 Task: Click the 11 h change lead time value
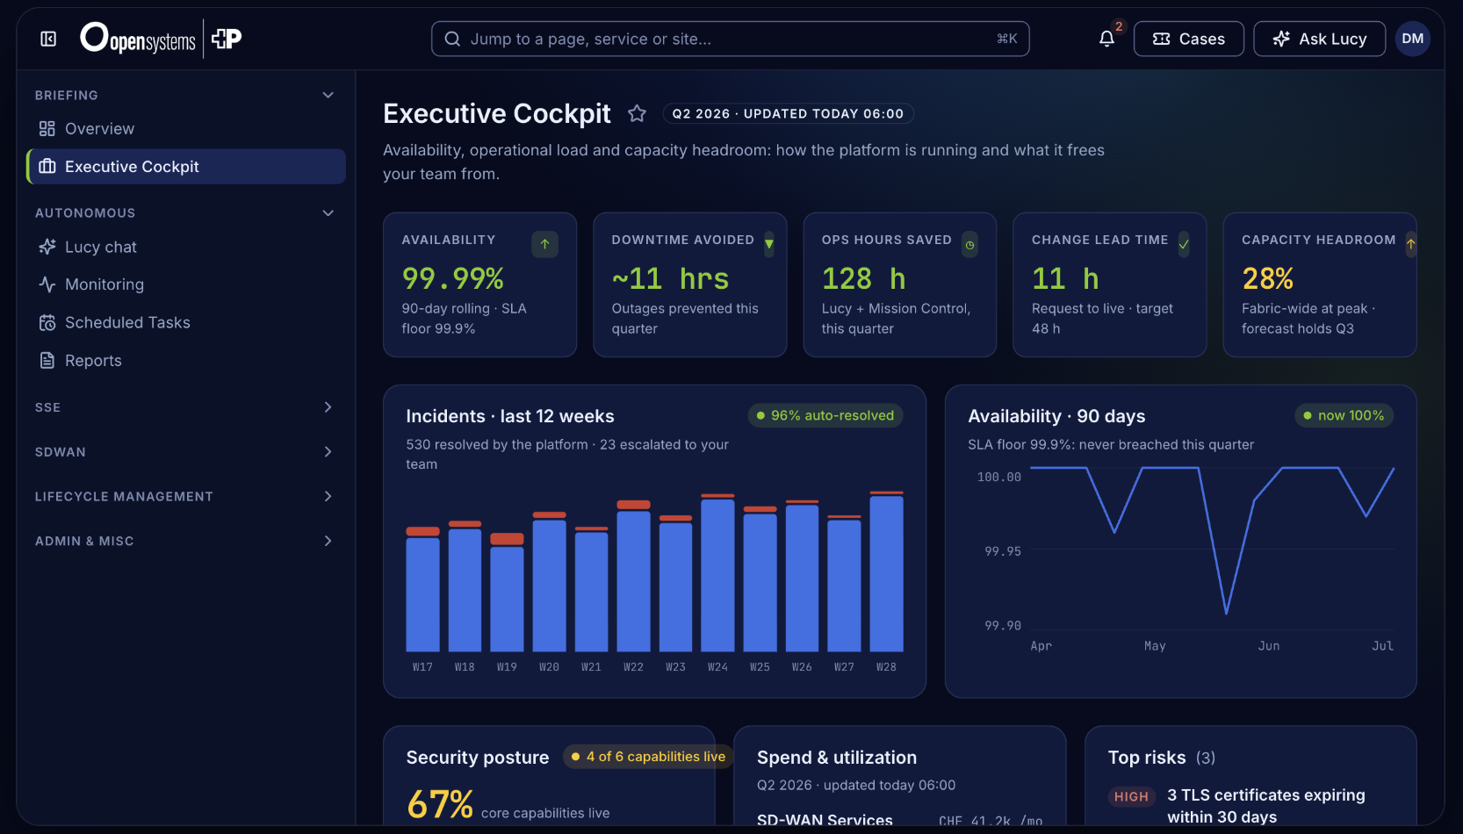(1065, 278)
